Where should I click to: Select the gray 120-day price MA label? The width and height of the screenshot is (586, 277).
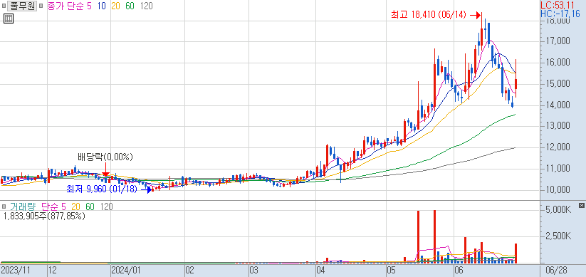pyautogui.click(x=146, y=6)
